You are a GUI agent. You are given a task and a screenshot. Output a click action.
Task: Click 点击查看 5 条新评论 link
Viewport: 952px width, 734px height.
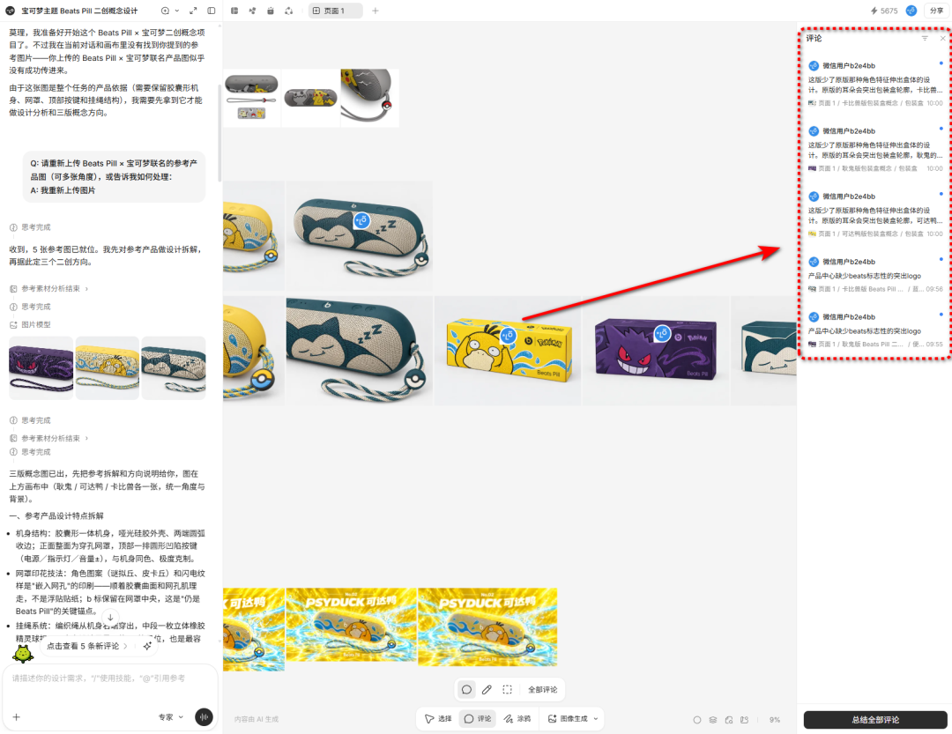tap(86, 646)
